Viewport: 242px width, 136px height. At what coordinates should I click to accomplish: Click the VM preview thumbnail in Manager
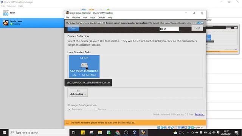[222, 39]
